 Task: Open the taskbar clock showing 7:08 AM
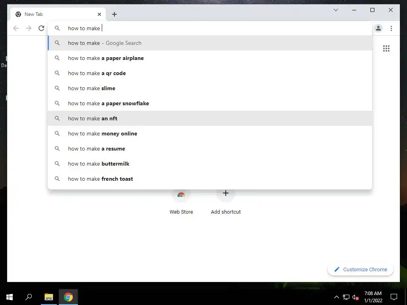373,297
